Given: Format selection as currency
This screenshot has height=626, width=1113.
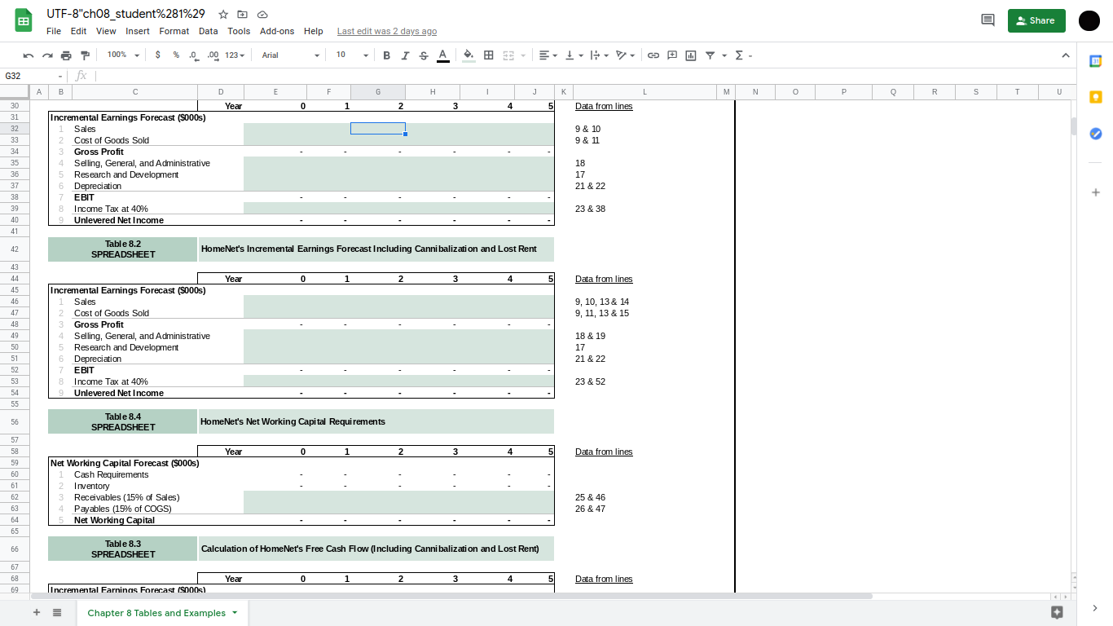Looking at the screenshot, I should click(158, 55).
